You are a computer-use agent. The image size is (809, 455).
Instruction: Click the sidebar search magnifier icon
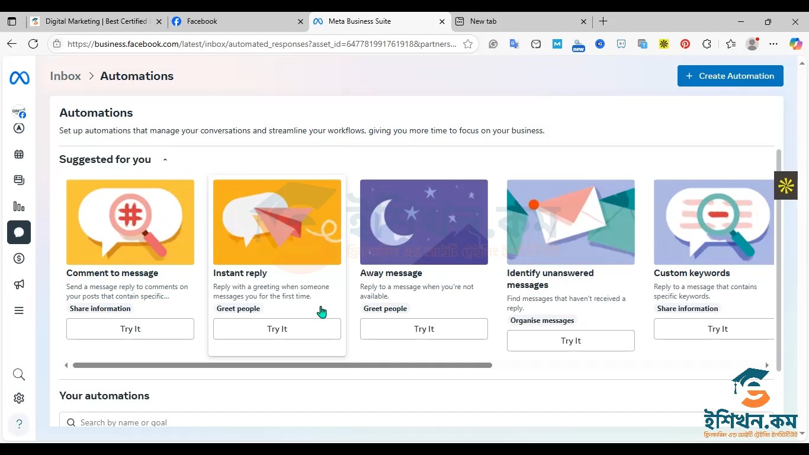point(19,374)
